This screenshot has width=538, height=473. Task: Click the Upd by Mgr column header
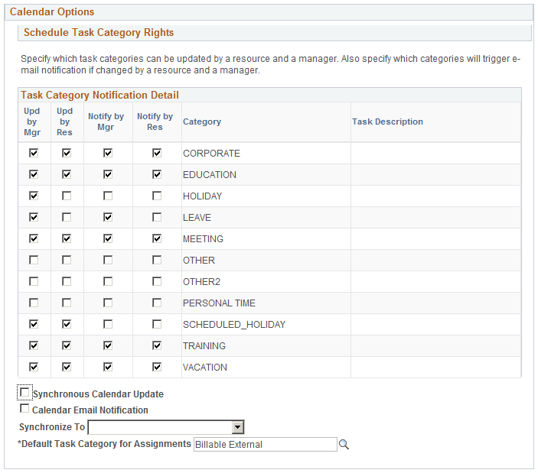tap(32, 121)
